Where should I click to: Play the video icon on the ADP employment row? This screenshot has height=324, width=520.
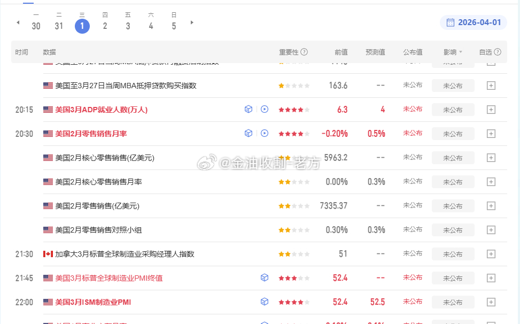coord(265,109)
